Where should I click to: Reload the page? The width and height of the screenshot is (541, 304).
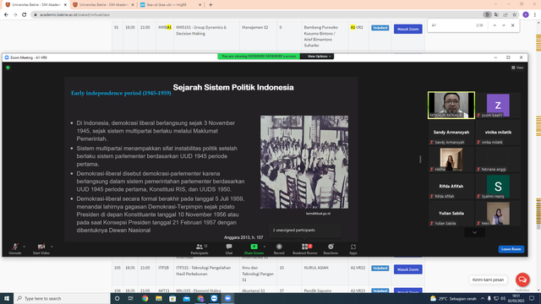[25, 15]
